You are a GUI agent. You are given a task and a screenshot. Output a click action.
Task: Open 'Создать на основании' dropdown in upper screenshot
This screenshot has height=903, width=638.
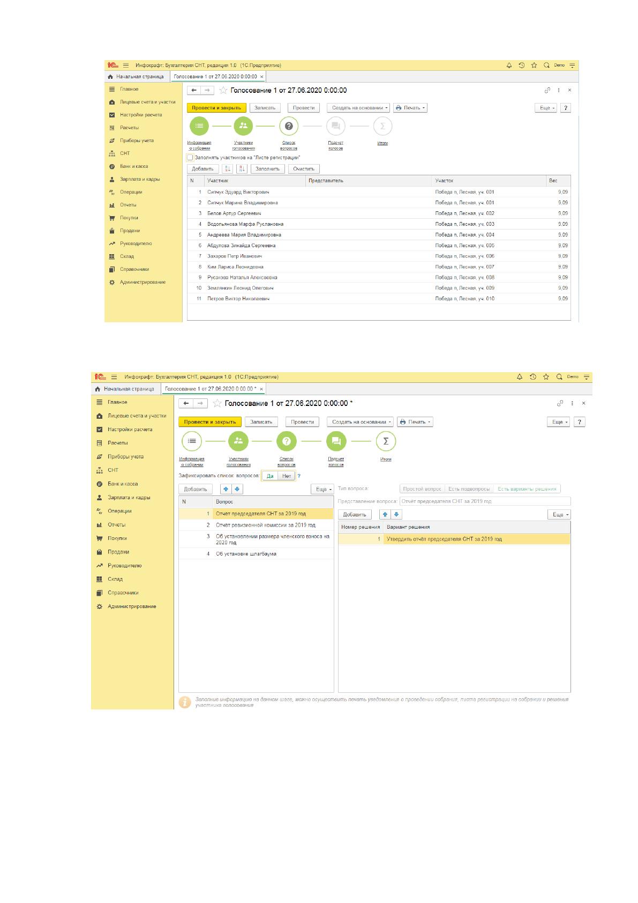(x=359, y=108)
